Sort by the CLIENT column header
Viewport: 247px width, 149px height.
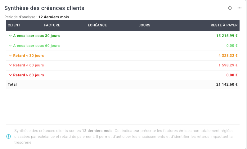click(x=14, y=25)
